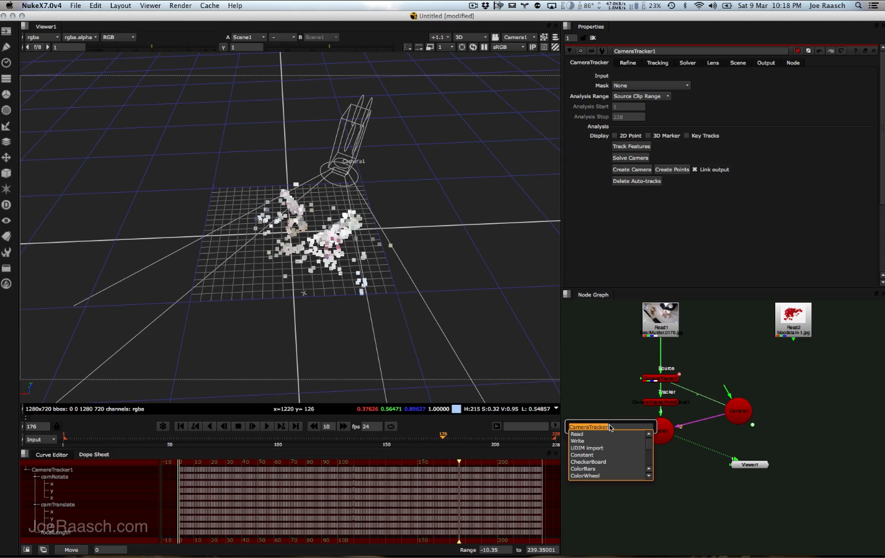Open the 3D nodes cube icon
Screen dimensions: 885x558
[6, 173]
